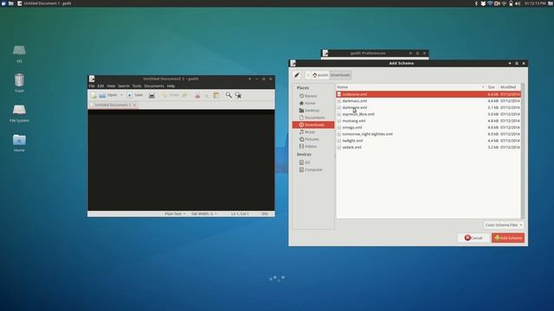Click the volume icon in top panel
This screenshot has width=554, height=311.
point(518,3)
